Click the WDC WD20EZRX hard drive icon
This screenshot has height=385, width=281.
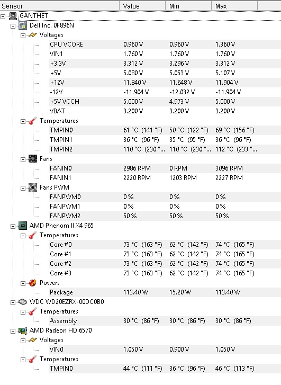(x=23, y=302)
